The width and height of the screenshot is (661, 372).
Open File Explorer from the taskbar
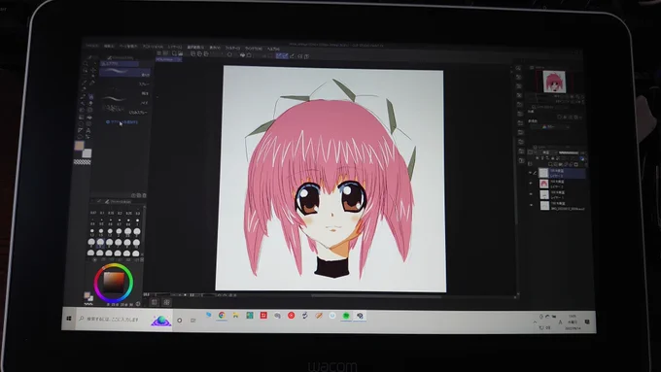(235, 315)
